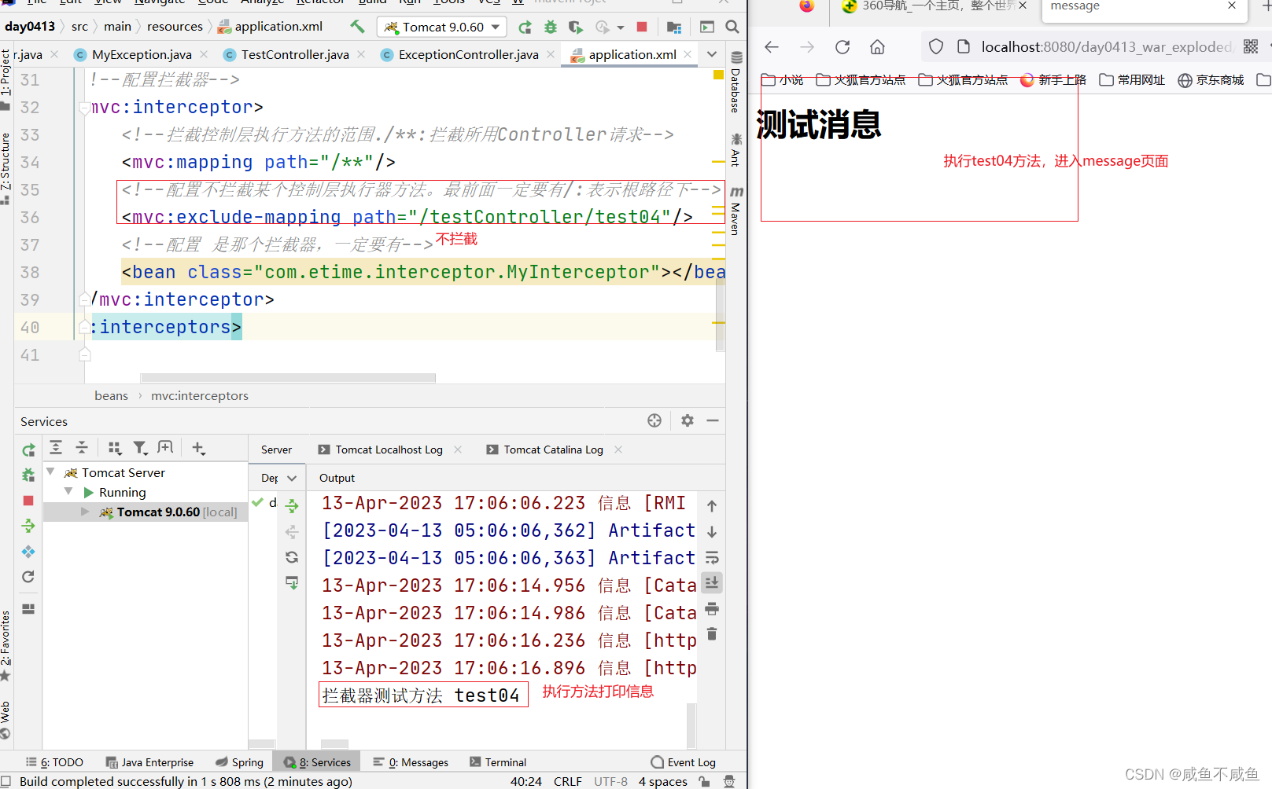Open Project Structure icon in toolbar

coord(674,28)
